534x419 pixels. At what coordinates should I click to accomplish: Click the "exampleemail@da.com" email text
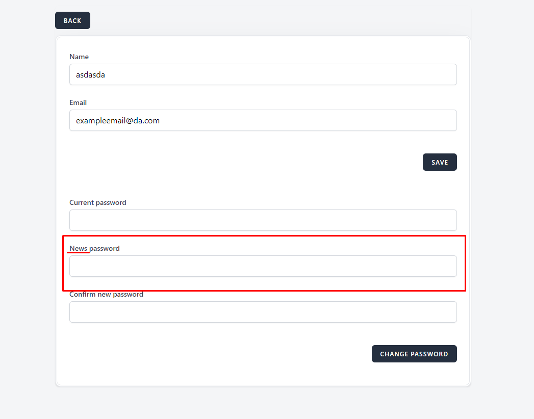click(118, 121)
